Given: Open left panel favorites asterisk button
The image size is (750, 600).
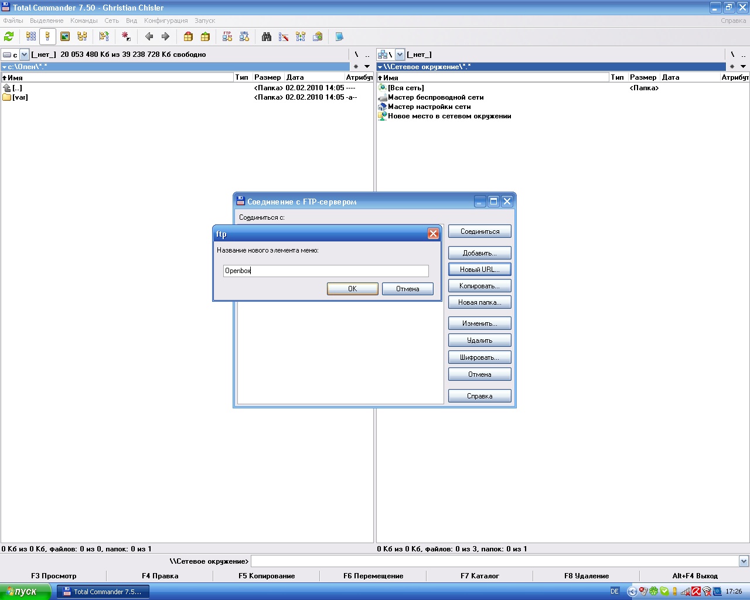Looking at the screenshot, I should click(x=356, y=67).
